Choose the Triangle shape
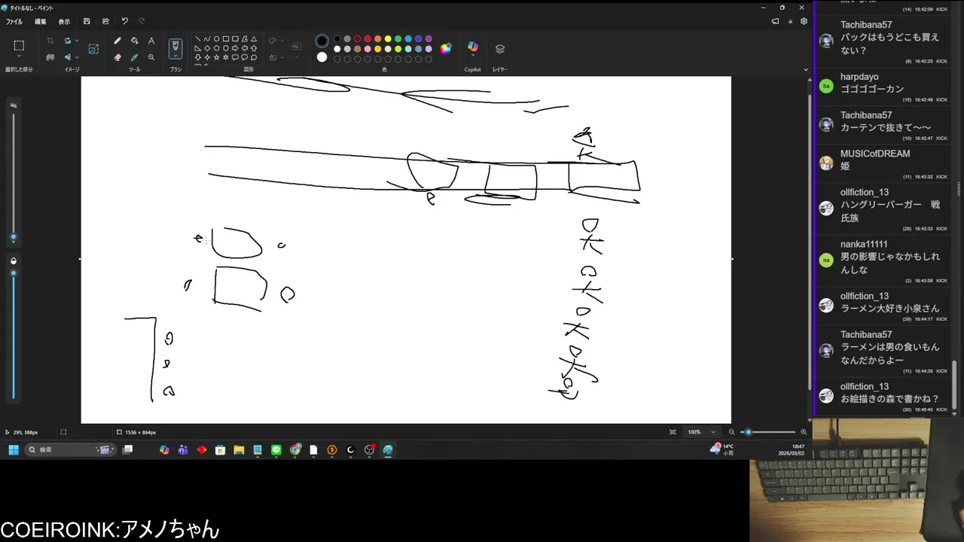 254,39
